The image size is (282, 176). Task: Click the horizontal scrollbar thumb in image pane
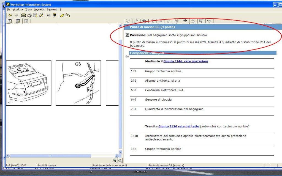(50, 156)
